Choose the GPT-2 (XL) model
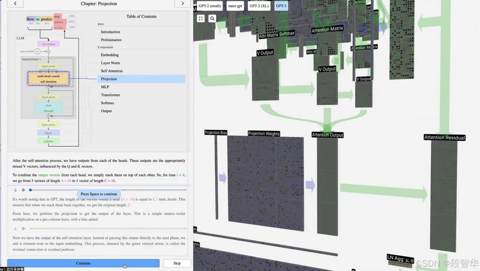480x271 pixels. [259, 6]
